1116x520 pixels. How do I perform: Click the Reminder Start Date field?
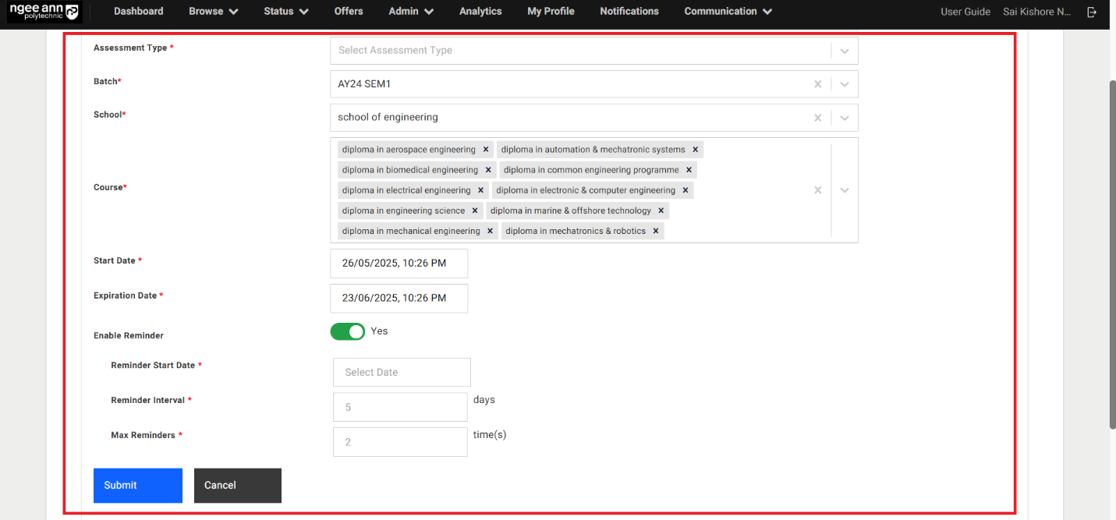[402, 373]
